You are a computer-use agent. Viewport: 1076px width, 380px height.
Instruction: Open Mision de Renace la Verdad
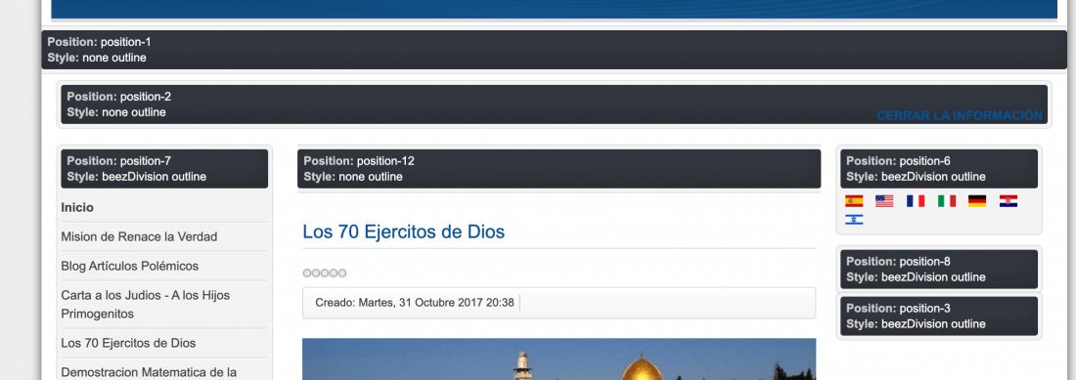pyautogui.click(x=139, y=237)
